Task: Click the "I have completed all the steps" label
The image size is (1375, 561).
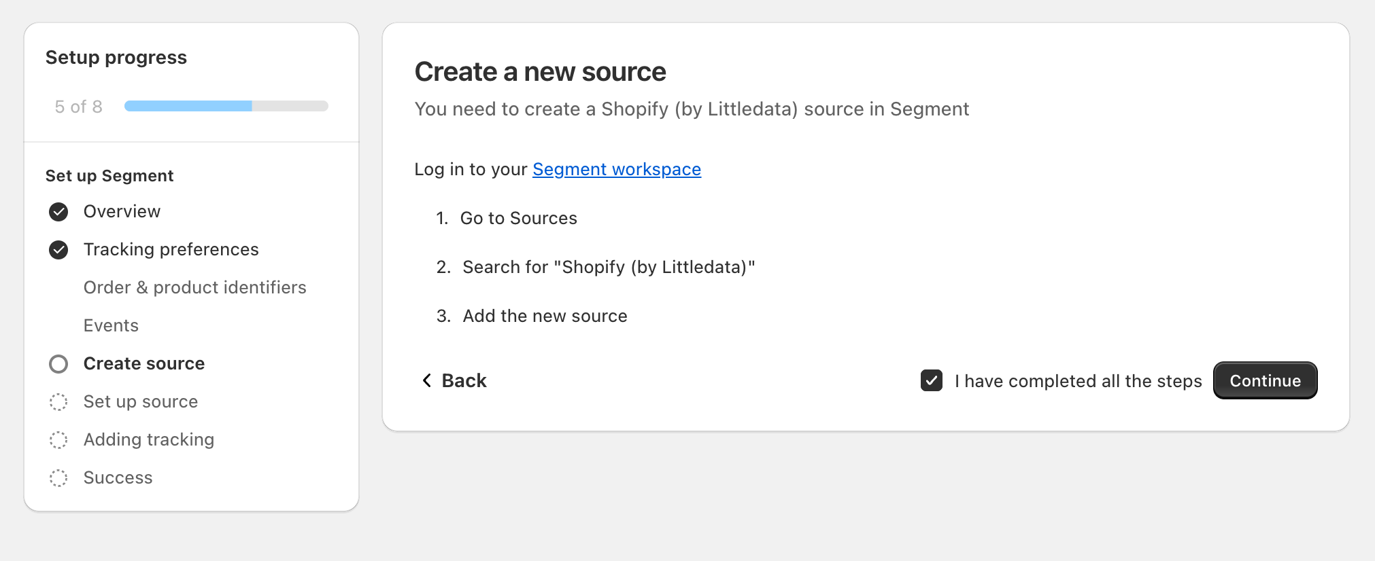Action: (1078, 381)
